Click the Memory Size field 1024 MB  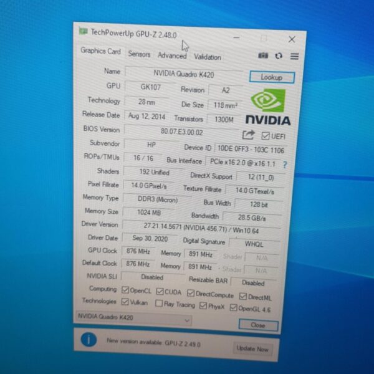click(149, 213)
